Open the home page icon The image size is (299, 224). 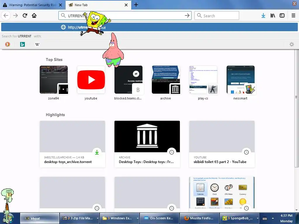[34, 15]
